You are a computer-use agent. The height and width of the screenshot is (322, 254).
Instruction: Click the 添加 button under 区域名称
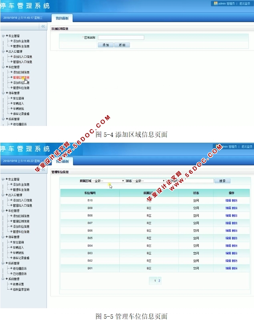pyautogui.click(x=105, y=45)
